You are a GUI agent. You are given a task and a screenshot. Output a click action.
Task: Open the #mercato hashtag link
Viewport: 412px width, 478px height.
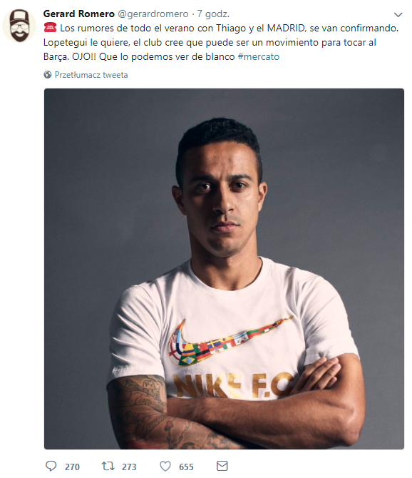[258, 56]
